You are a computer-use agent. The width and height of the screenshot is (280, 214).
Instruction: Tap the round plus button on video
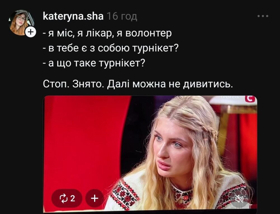click(x=95, y=198)
